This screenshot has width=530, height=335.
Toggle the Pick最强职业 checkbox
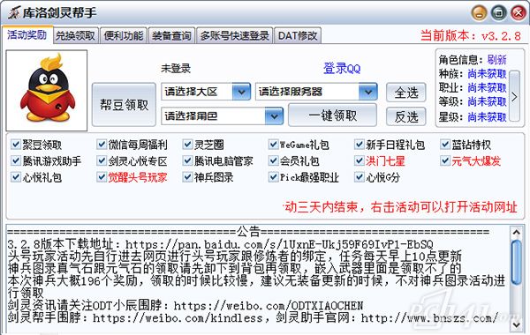tap(273, 177)
